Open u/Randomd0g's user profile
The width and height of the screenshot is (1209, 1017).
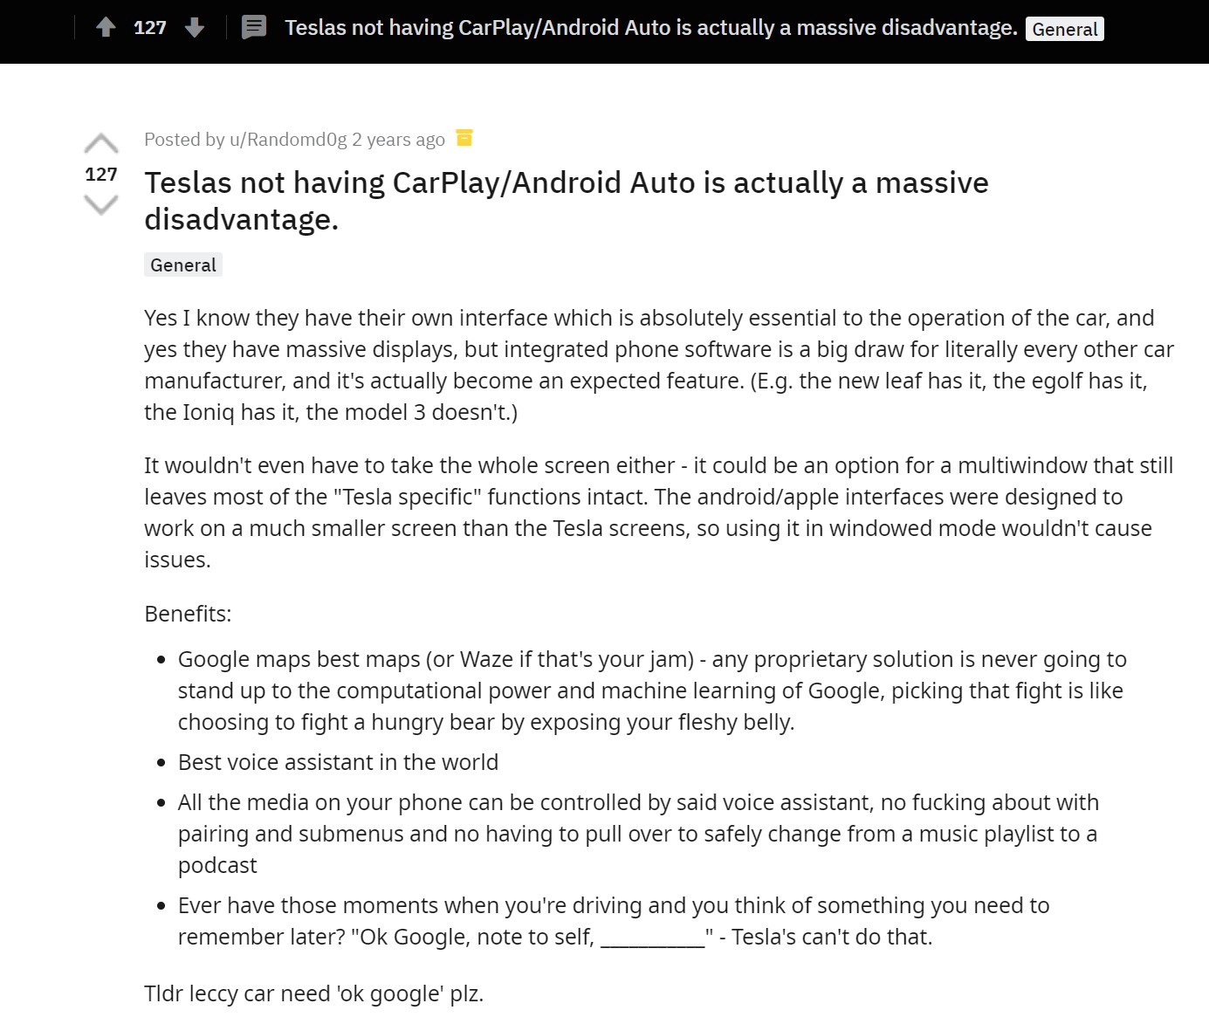click(288, 140)
